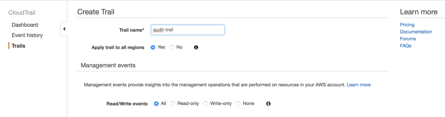Go to Trails in the sidebar
445x117 pixels.
tap(19, 46)
